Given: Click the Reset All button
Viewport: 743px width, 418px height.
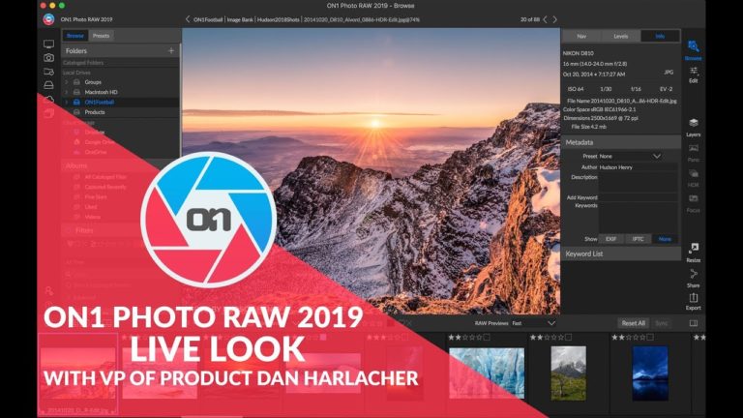Looking at the screenshot, I should pos(633,323).
